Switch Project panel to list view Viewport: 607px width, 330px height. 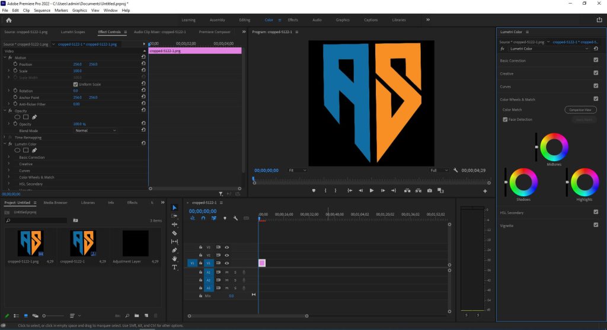[x=16, y=316]
